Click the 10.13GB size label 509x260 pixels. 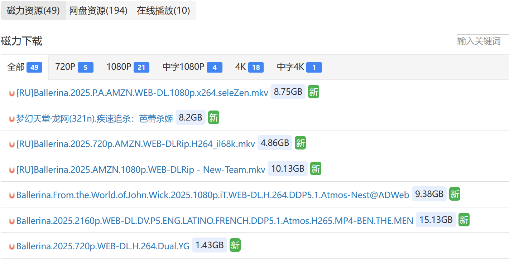(288, 168)
